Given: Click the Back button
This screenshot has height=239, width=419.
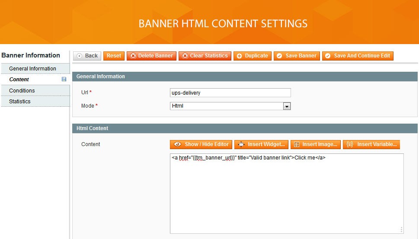Looking at the screenshot, I should (x=87, y=56).
